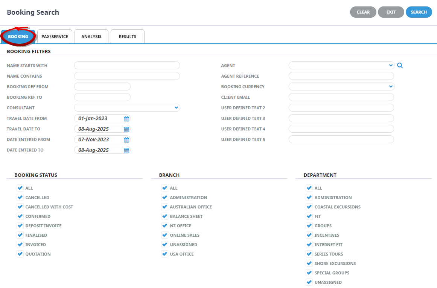Toggle the NZ Office branch checkbox
This screenshot has height=288, width=437.
pos(164,226)
